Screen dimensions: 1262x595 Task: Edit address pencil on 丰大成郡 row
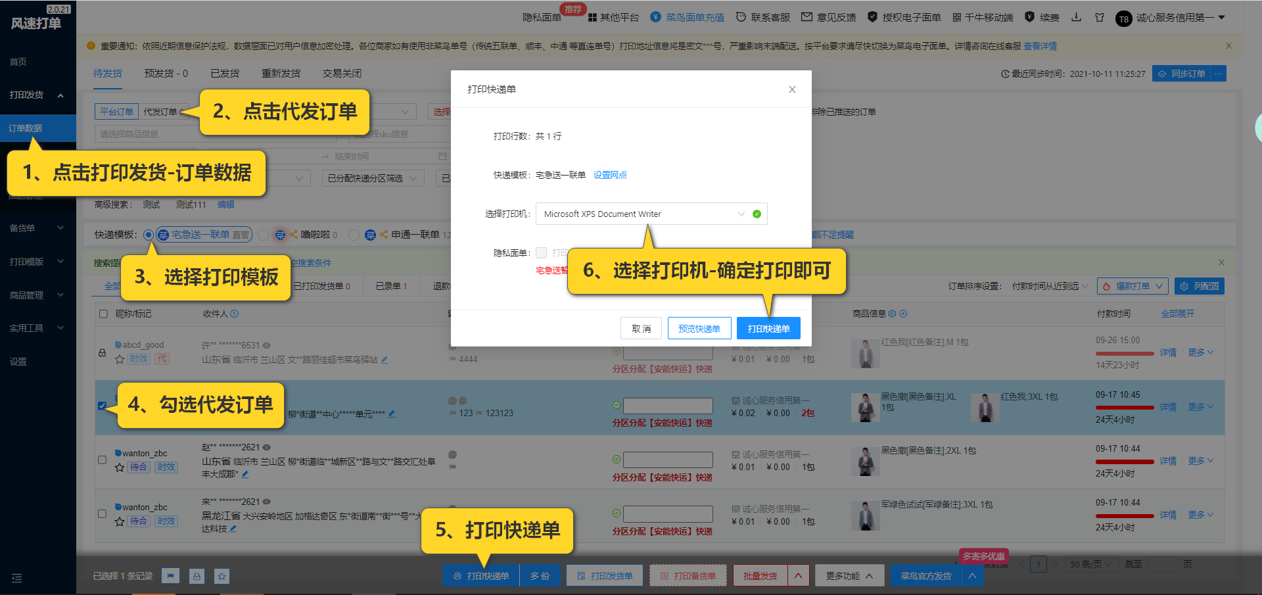click(x=245, y=473)
